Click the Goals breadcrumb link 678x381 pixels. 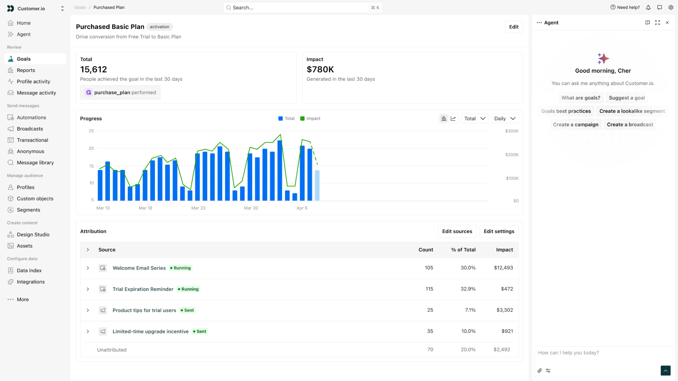(x=80, y=7)
